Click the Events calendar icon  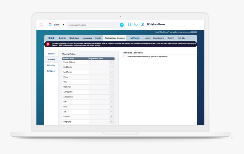pyautogui.click(x=50, y=25)
